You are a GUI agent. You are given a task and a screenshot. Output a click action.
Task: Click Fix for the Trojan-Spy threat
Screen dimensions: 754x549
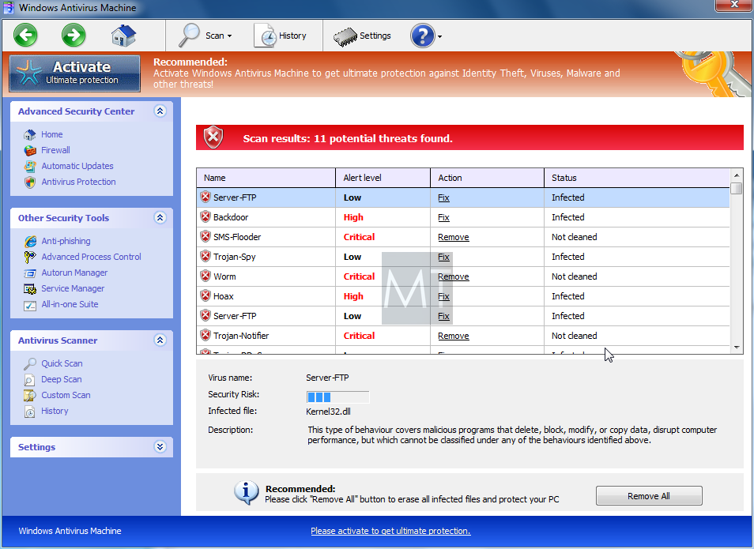(x=443, y=258)
